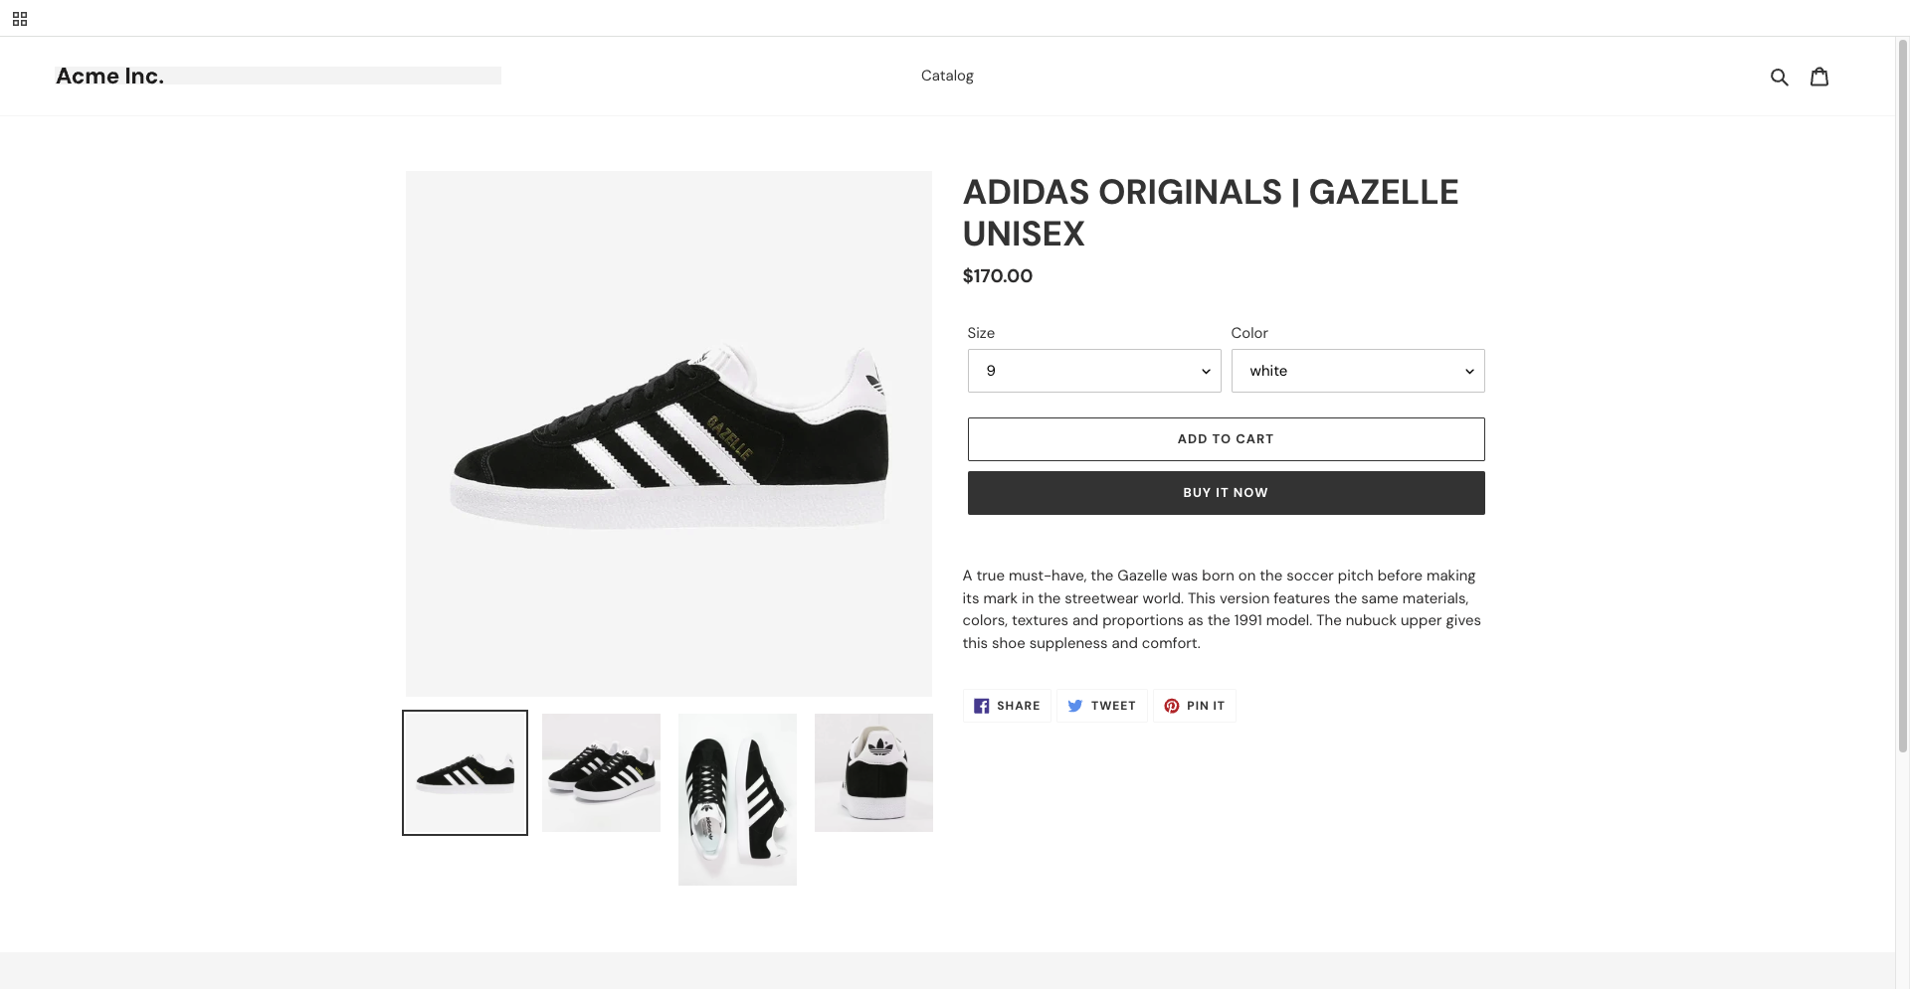
Task: Select the side-view shoe thumbnail
Action: pos(465,772)
